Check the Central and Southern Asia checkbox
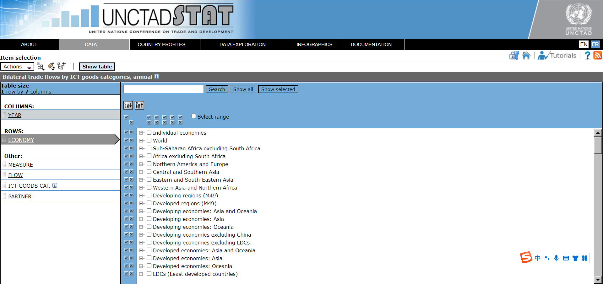Screen dimensions: 603x284 (149, 172)
